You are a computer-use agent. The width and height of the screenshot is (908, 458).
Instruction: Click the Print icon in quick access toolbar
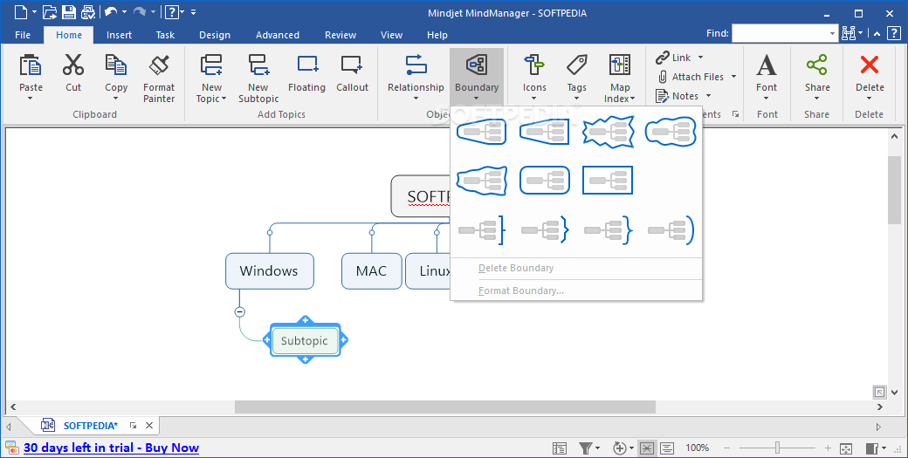tap(87, 11)
